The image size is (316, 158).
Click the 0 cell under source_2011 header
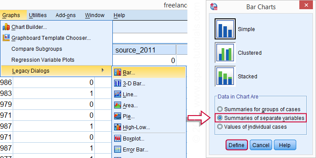144,60
